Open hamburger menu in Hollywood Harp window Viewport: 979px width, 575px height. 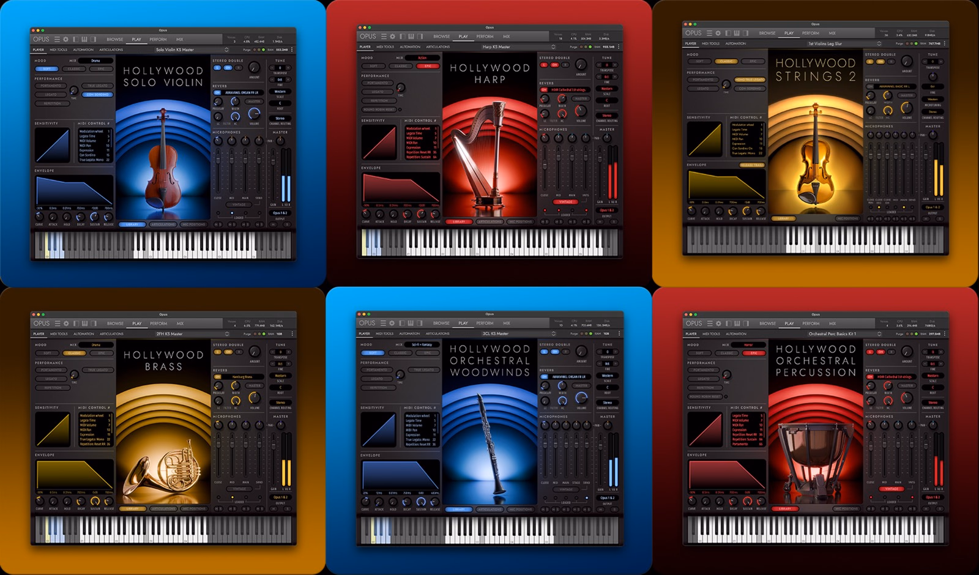pyautogui.click(x=384, y=36)
